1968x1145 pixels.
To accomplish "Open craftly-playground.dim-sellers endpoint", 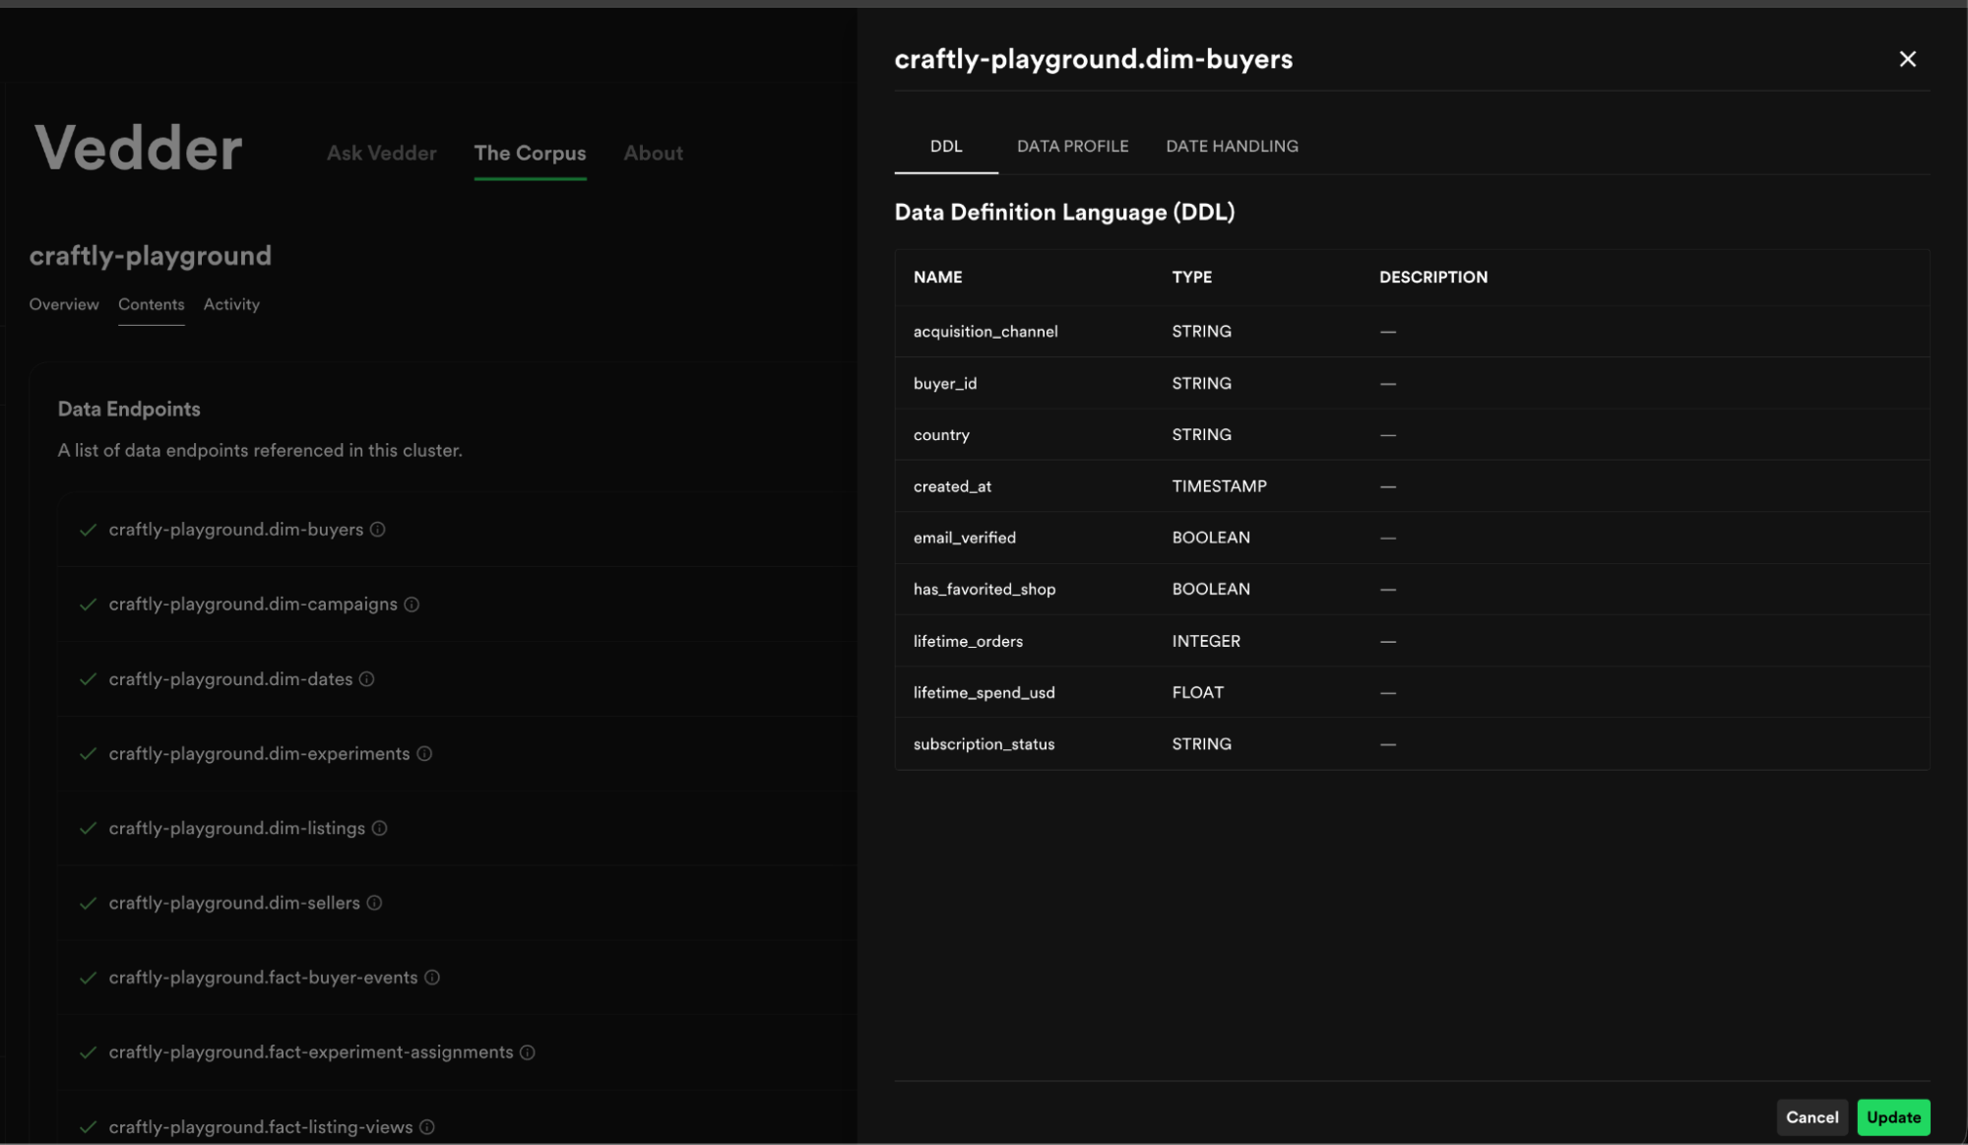I will tap(234, 903).
